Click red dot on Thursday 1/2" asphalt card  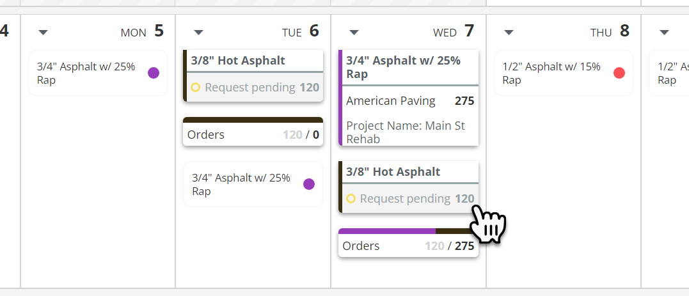(619, 73)
